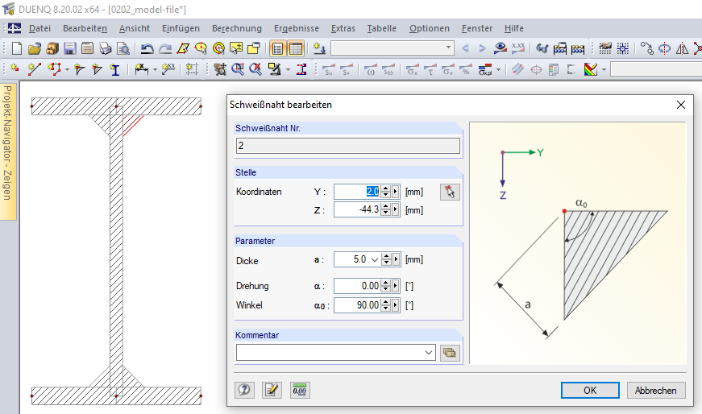Expand the Kommentar combo box
702x414 pixels.
pyautogui.click(x=429, y=353)
